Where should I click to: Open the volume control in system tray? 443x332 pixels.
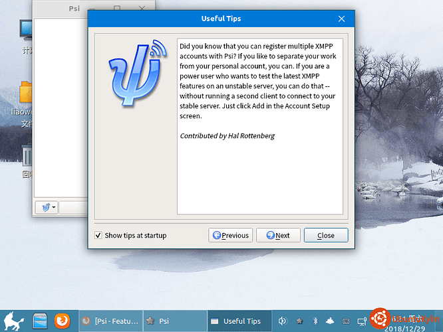click(x=282, y=321)
